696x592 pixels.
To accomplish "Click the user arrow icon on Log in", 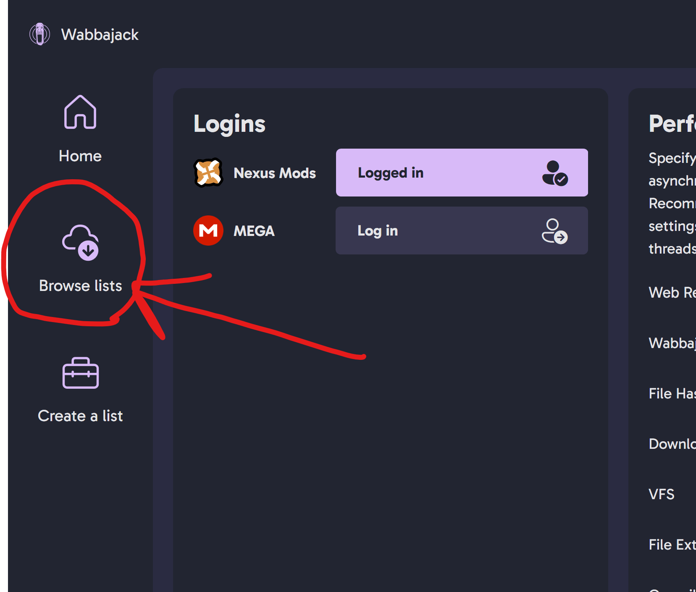I will [554, 231].
